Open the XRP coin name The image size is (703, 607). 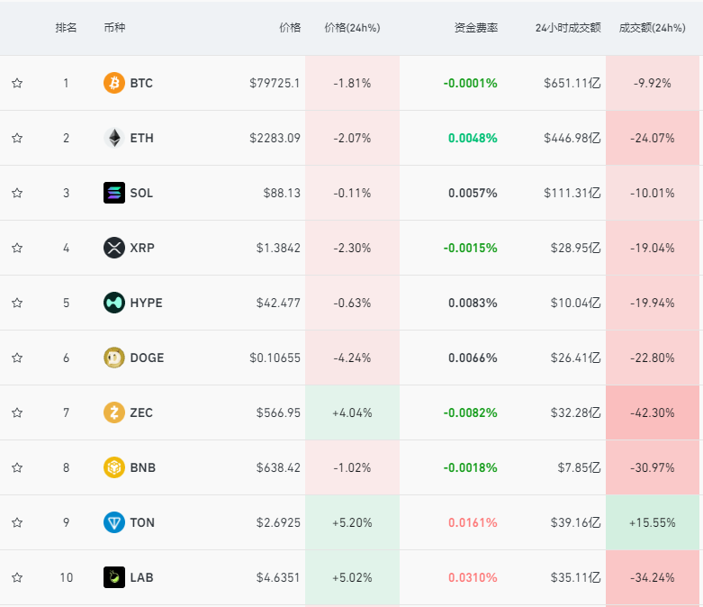pyautogui.click(x=142, y=248)
